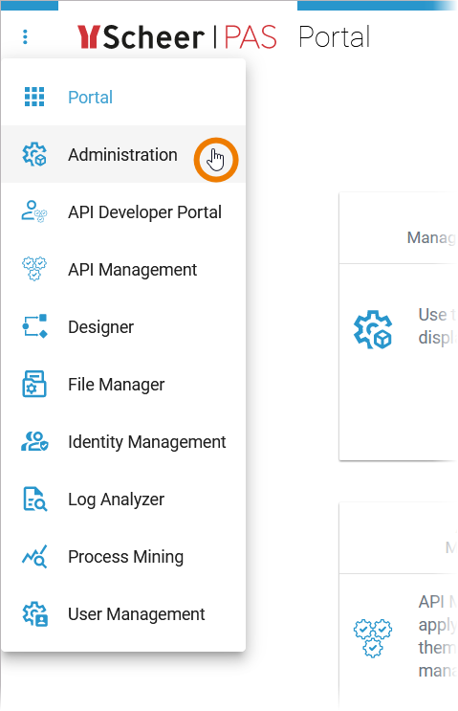Click the Process Mining chart icon
458x711 pixels.
[34, 556]
